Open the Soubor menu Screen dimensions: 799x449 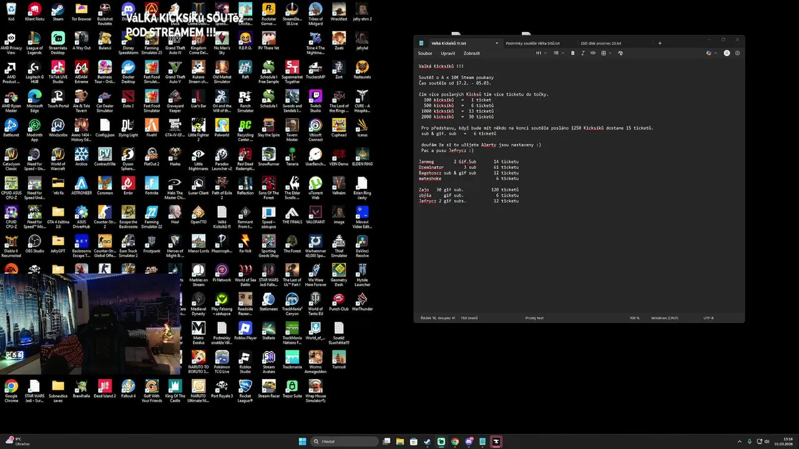425,53
